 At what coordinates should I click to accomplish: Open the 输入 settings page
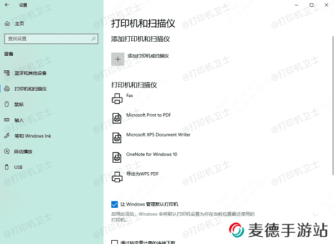[x=19, y=120]
